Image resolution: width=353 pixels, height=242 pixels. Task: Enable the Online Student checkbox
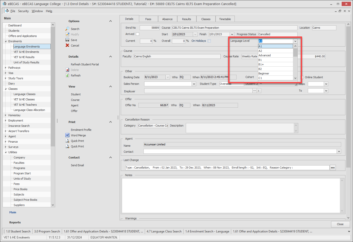(x=302, y=77)
